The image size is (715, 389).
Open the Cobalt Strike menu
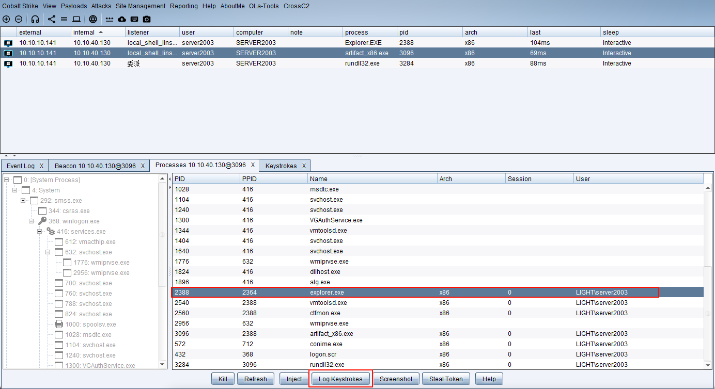pyautogui.click(x=20, y=6)
